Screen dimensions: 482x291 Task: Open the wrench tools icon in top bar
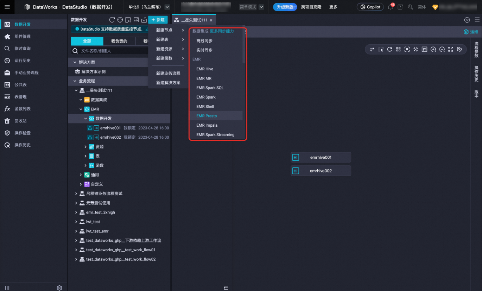410,7
